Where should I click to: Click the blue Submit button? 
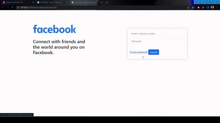(154, 52)
